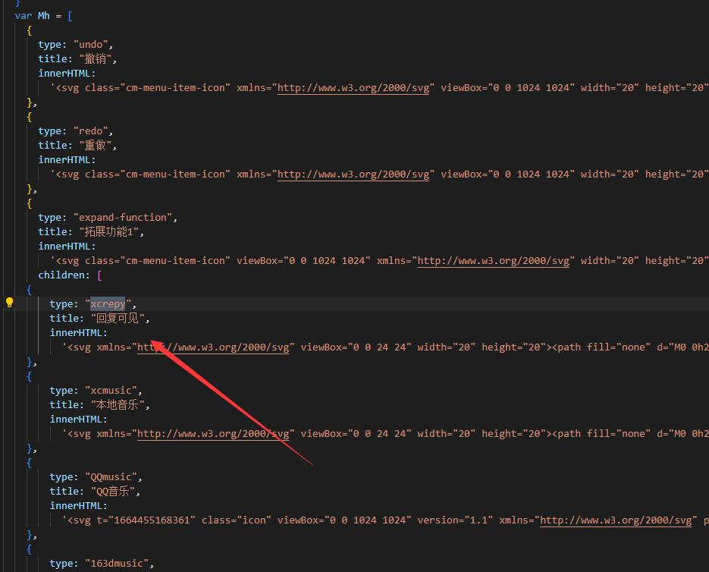Place cursor on the "undo" type value
The height and width of the screenshot is (572, 709).
[x=93, y=45]
